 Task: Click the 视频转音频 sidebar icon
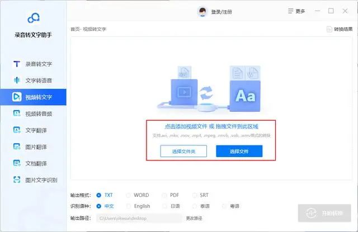[x=17, y=113]
